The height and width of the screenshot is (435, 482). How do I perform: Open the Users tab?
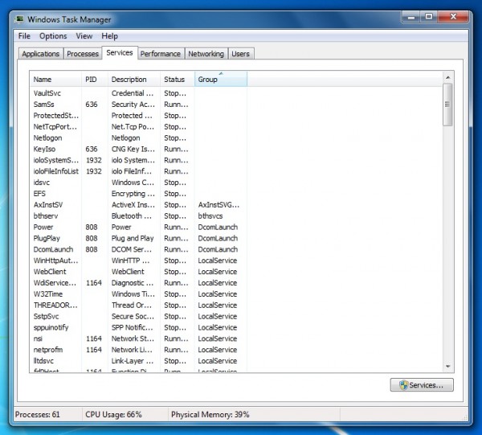[x=240, y=54]
